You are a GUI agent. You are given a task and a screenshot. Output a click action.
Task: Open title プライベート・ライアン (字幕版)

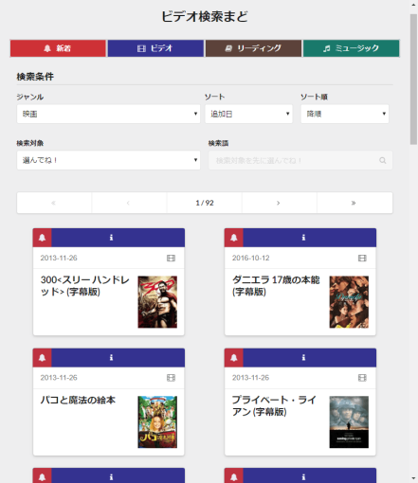pyautogui.click(x=274, y=406)
